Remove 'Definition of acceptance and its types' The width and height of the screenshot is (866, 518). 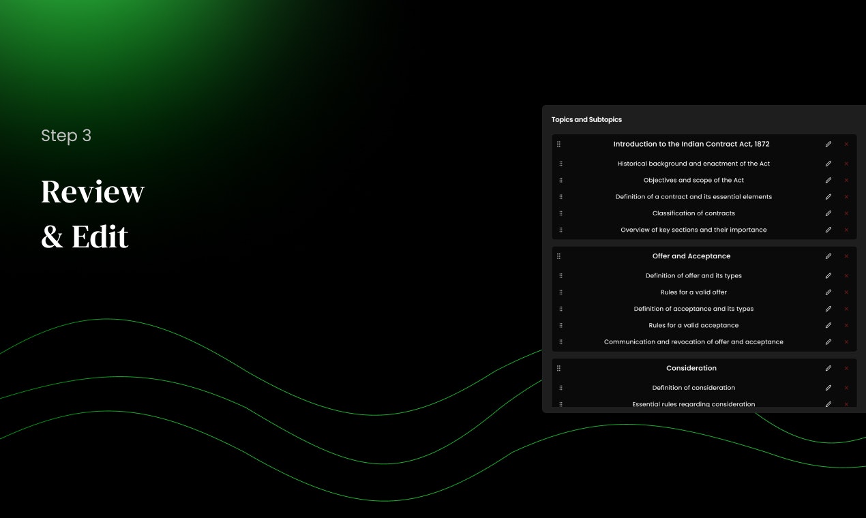coord(846,309)
